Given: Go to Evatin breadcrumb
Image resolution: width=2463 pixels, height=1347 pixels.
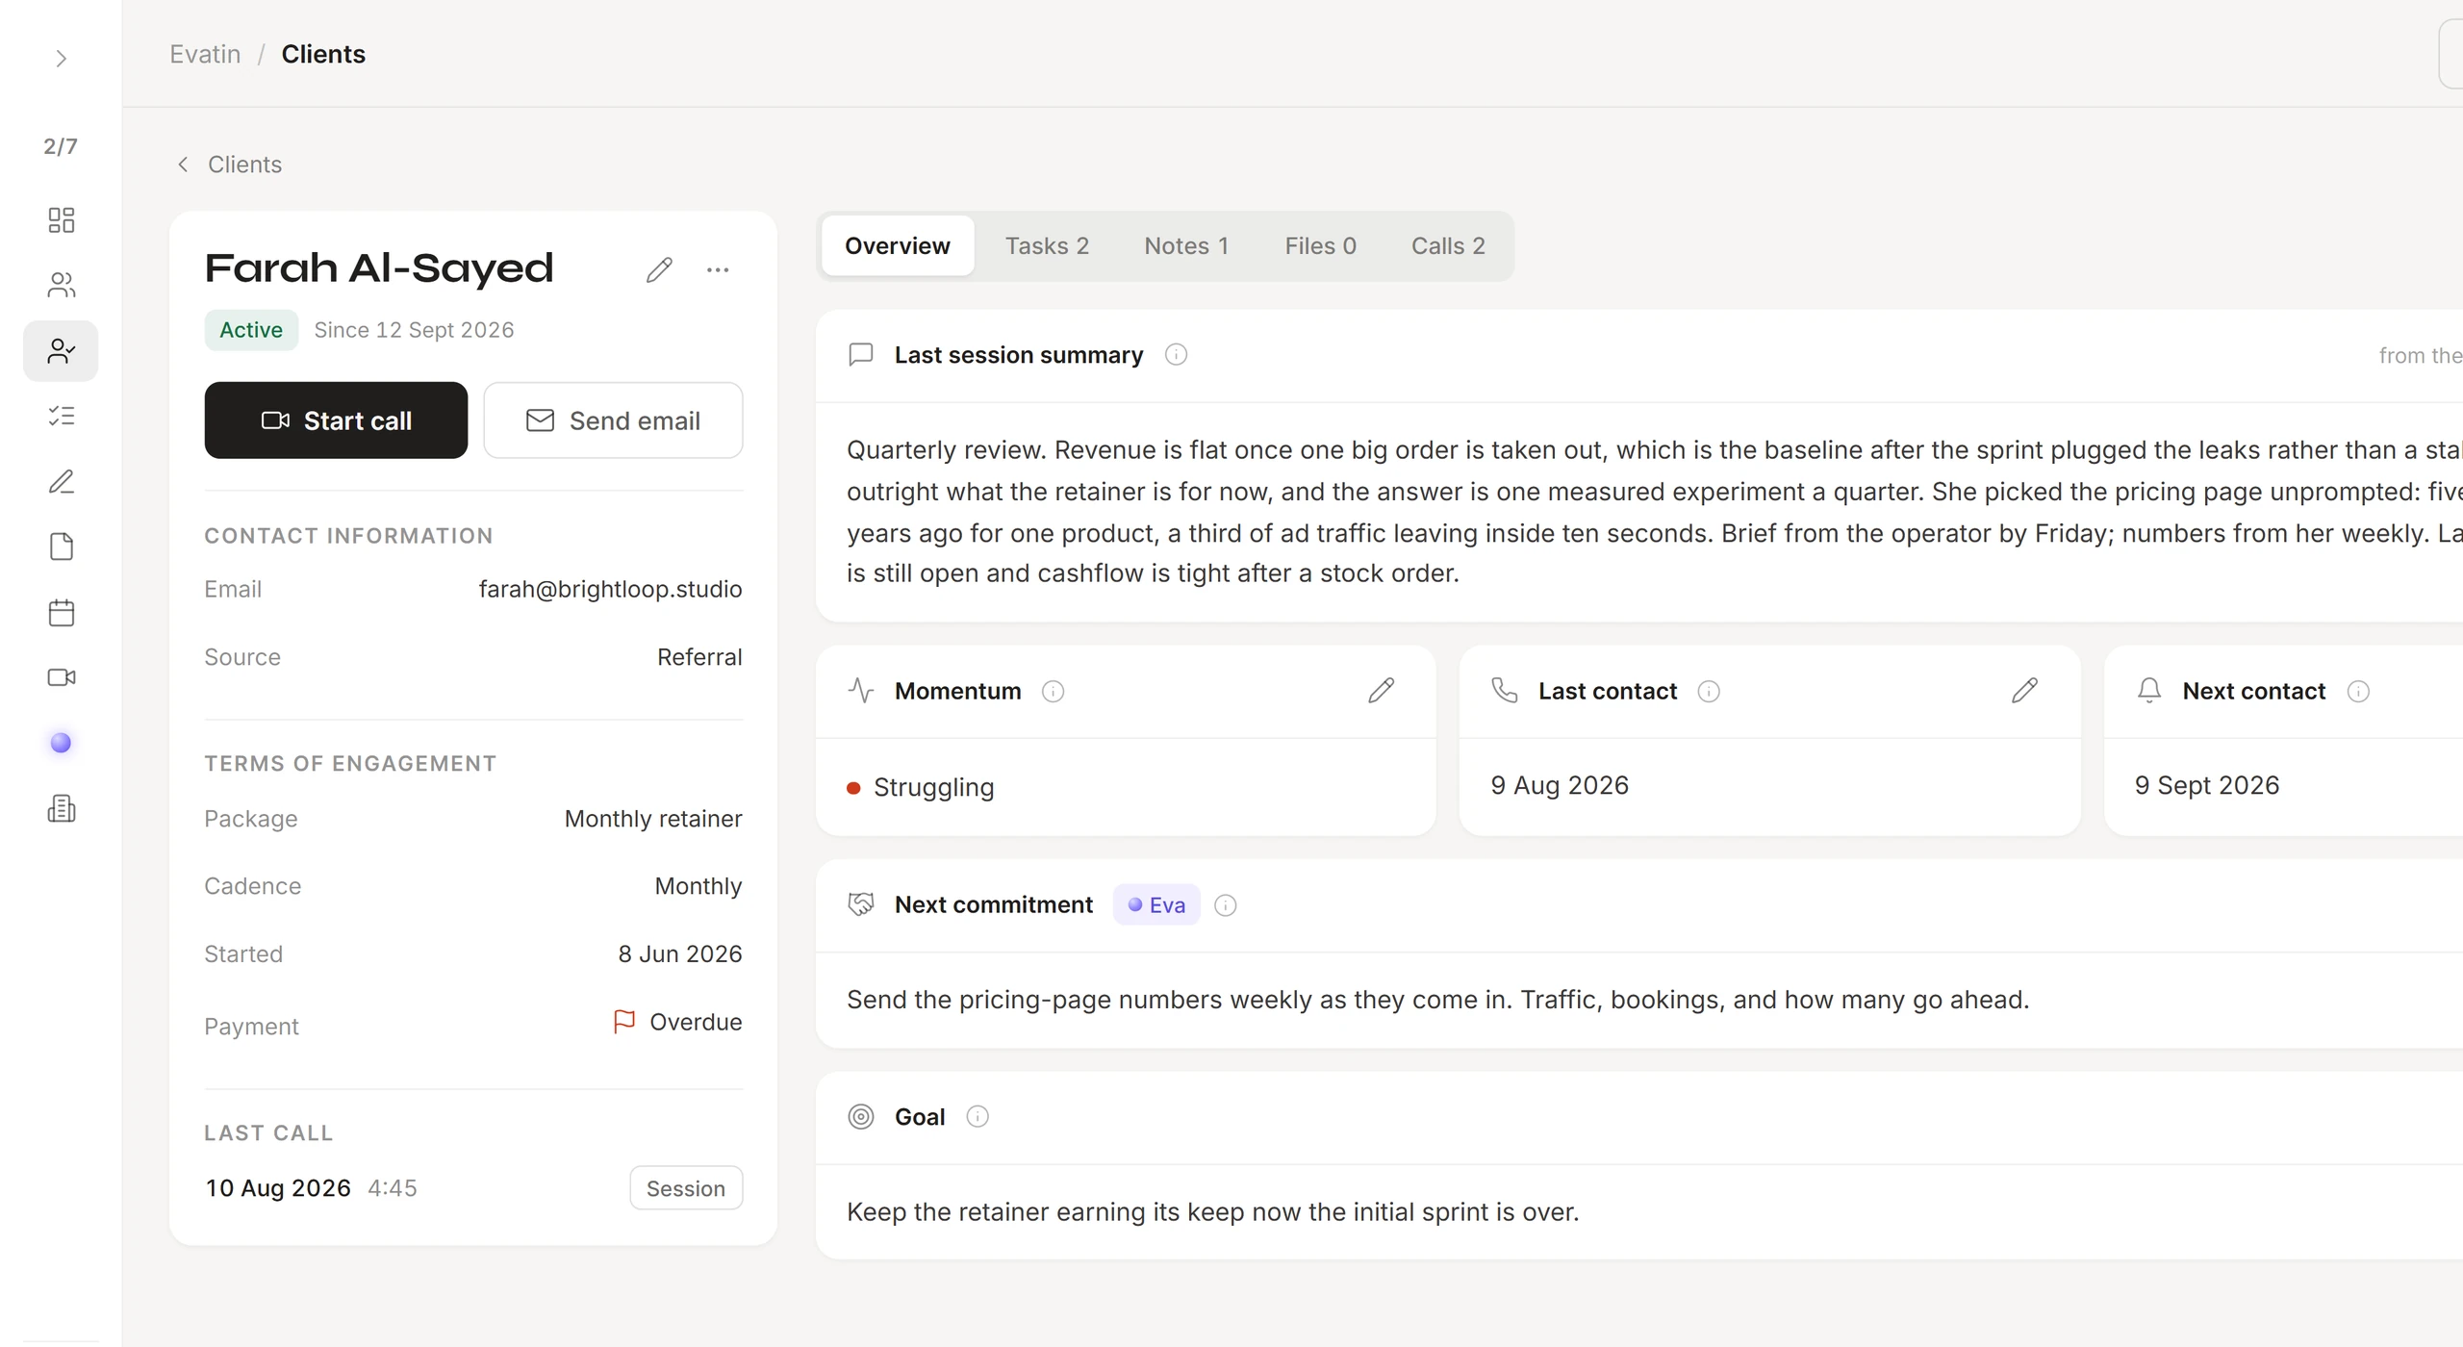Looking at the screenshot, I should pyautogui.click(x=205, y=54).
